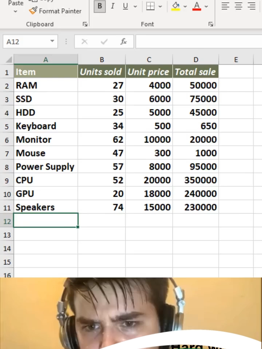The image size is (262, 349).
Task: Select row 1 header
Action: (x=7, y=72)
